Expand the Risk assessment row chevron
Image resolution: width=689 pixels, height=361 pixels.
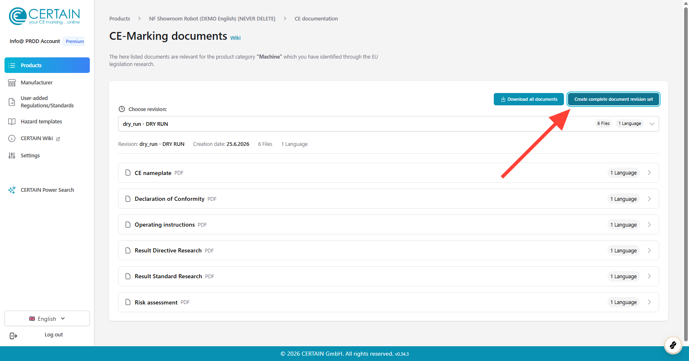tap(649, 302)
